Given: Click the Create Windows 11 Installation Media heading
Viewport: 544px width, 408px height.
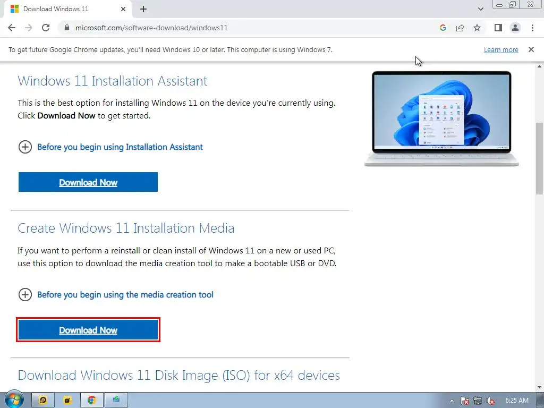Looking at the screenshot, I should [x=126, y=228].
